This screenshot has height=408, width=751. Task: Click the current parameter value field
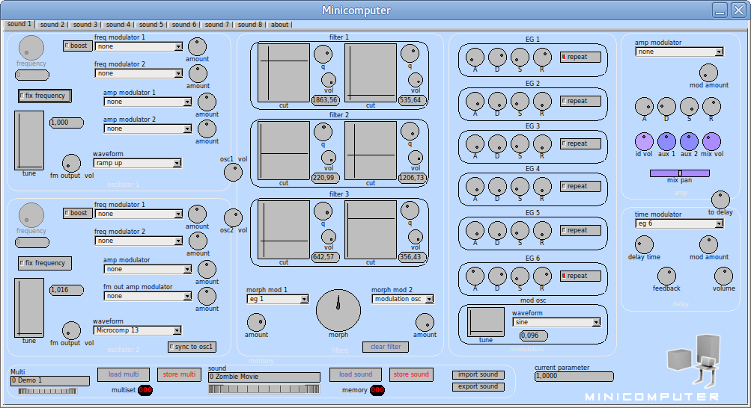tap(574, 377)
